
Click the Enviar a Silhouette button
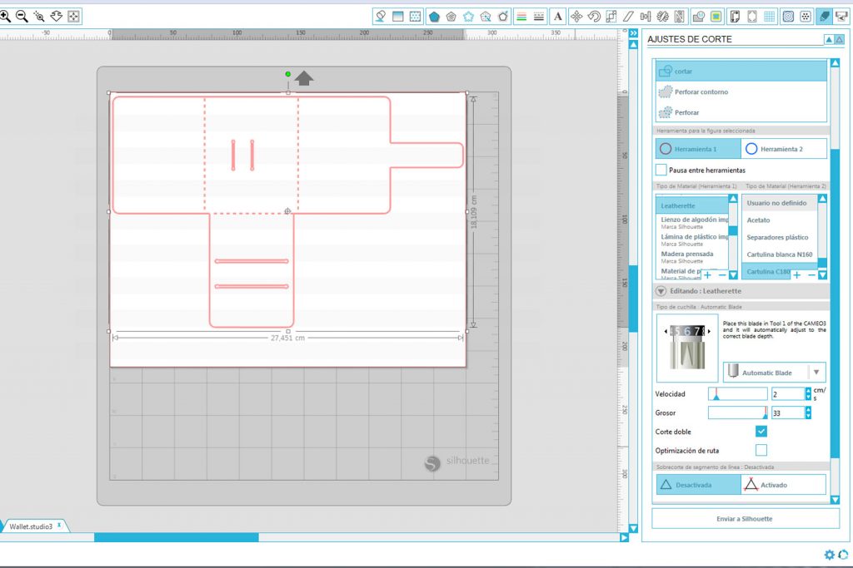coord(745,519)
